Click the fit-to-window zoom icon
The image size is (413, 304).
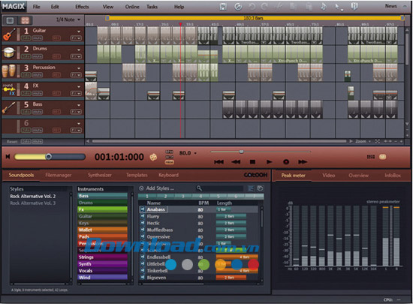tap(378, 141)
